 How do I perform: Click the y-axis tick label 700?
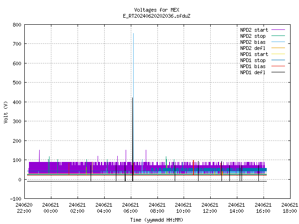[17, 44]
